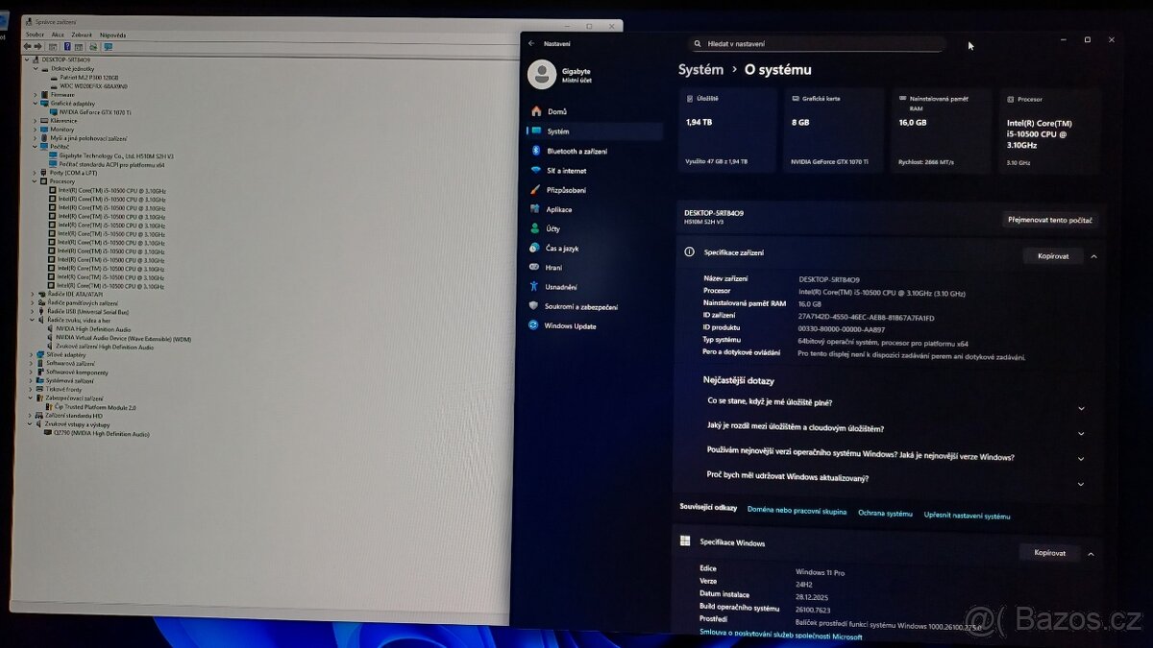The width and height of the screenshot is (1153, 648).
Task: Click the Hledat v nastavení search field
Action: click(817, 44)
